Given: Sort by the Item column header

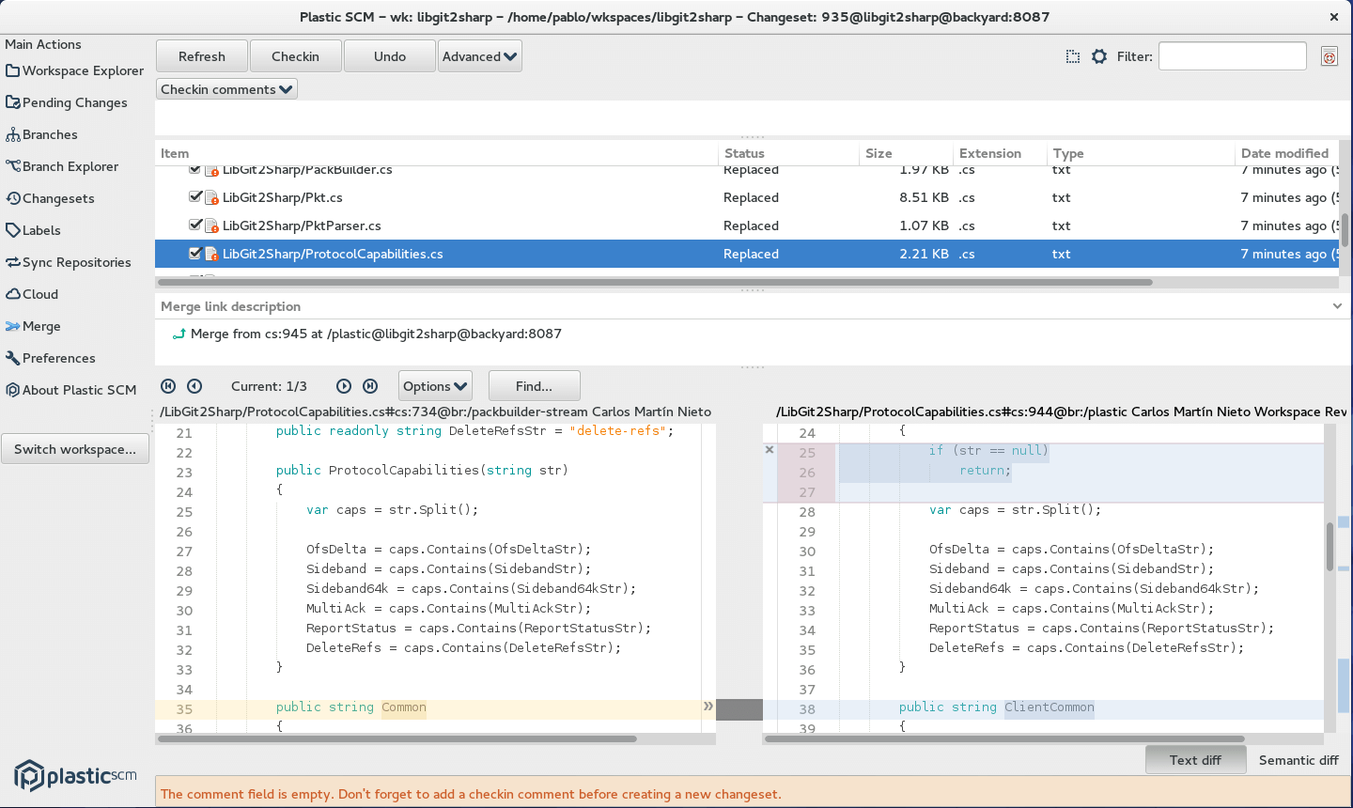Looking at the screenshot, I should (437, 153).
